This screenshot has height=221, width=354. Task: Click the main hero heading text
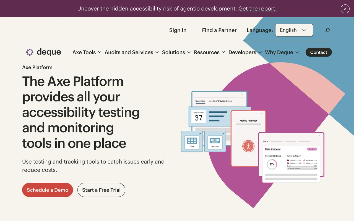point(81,112)
